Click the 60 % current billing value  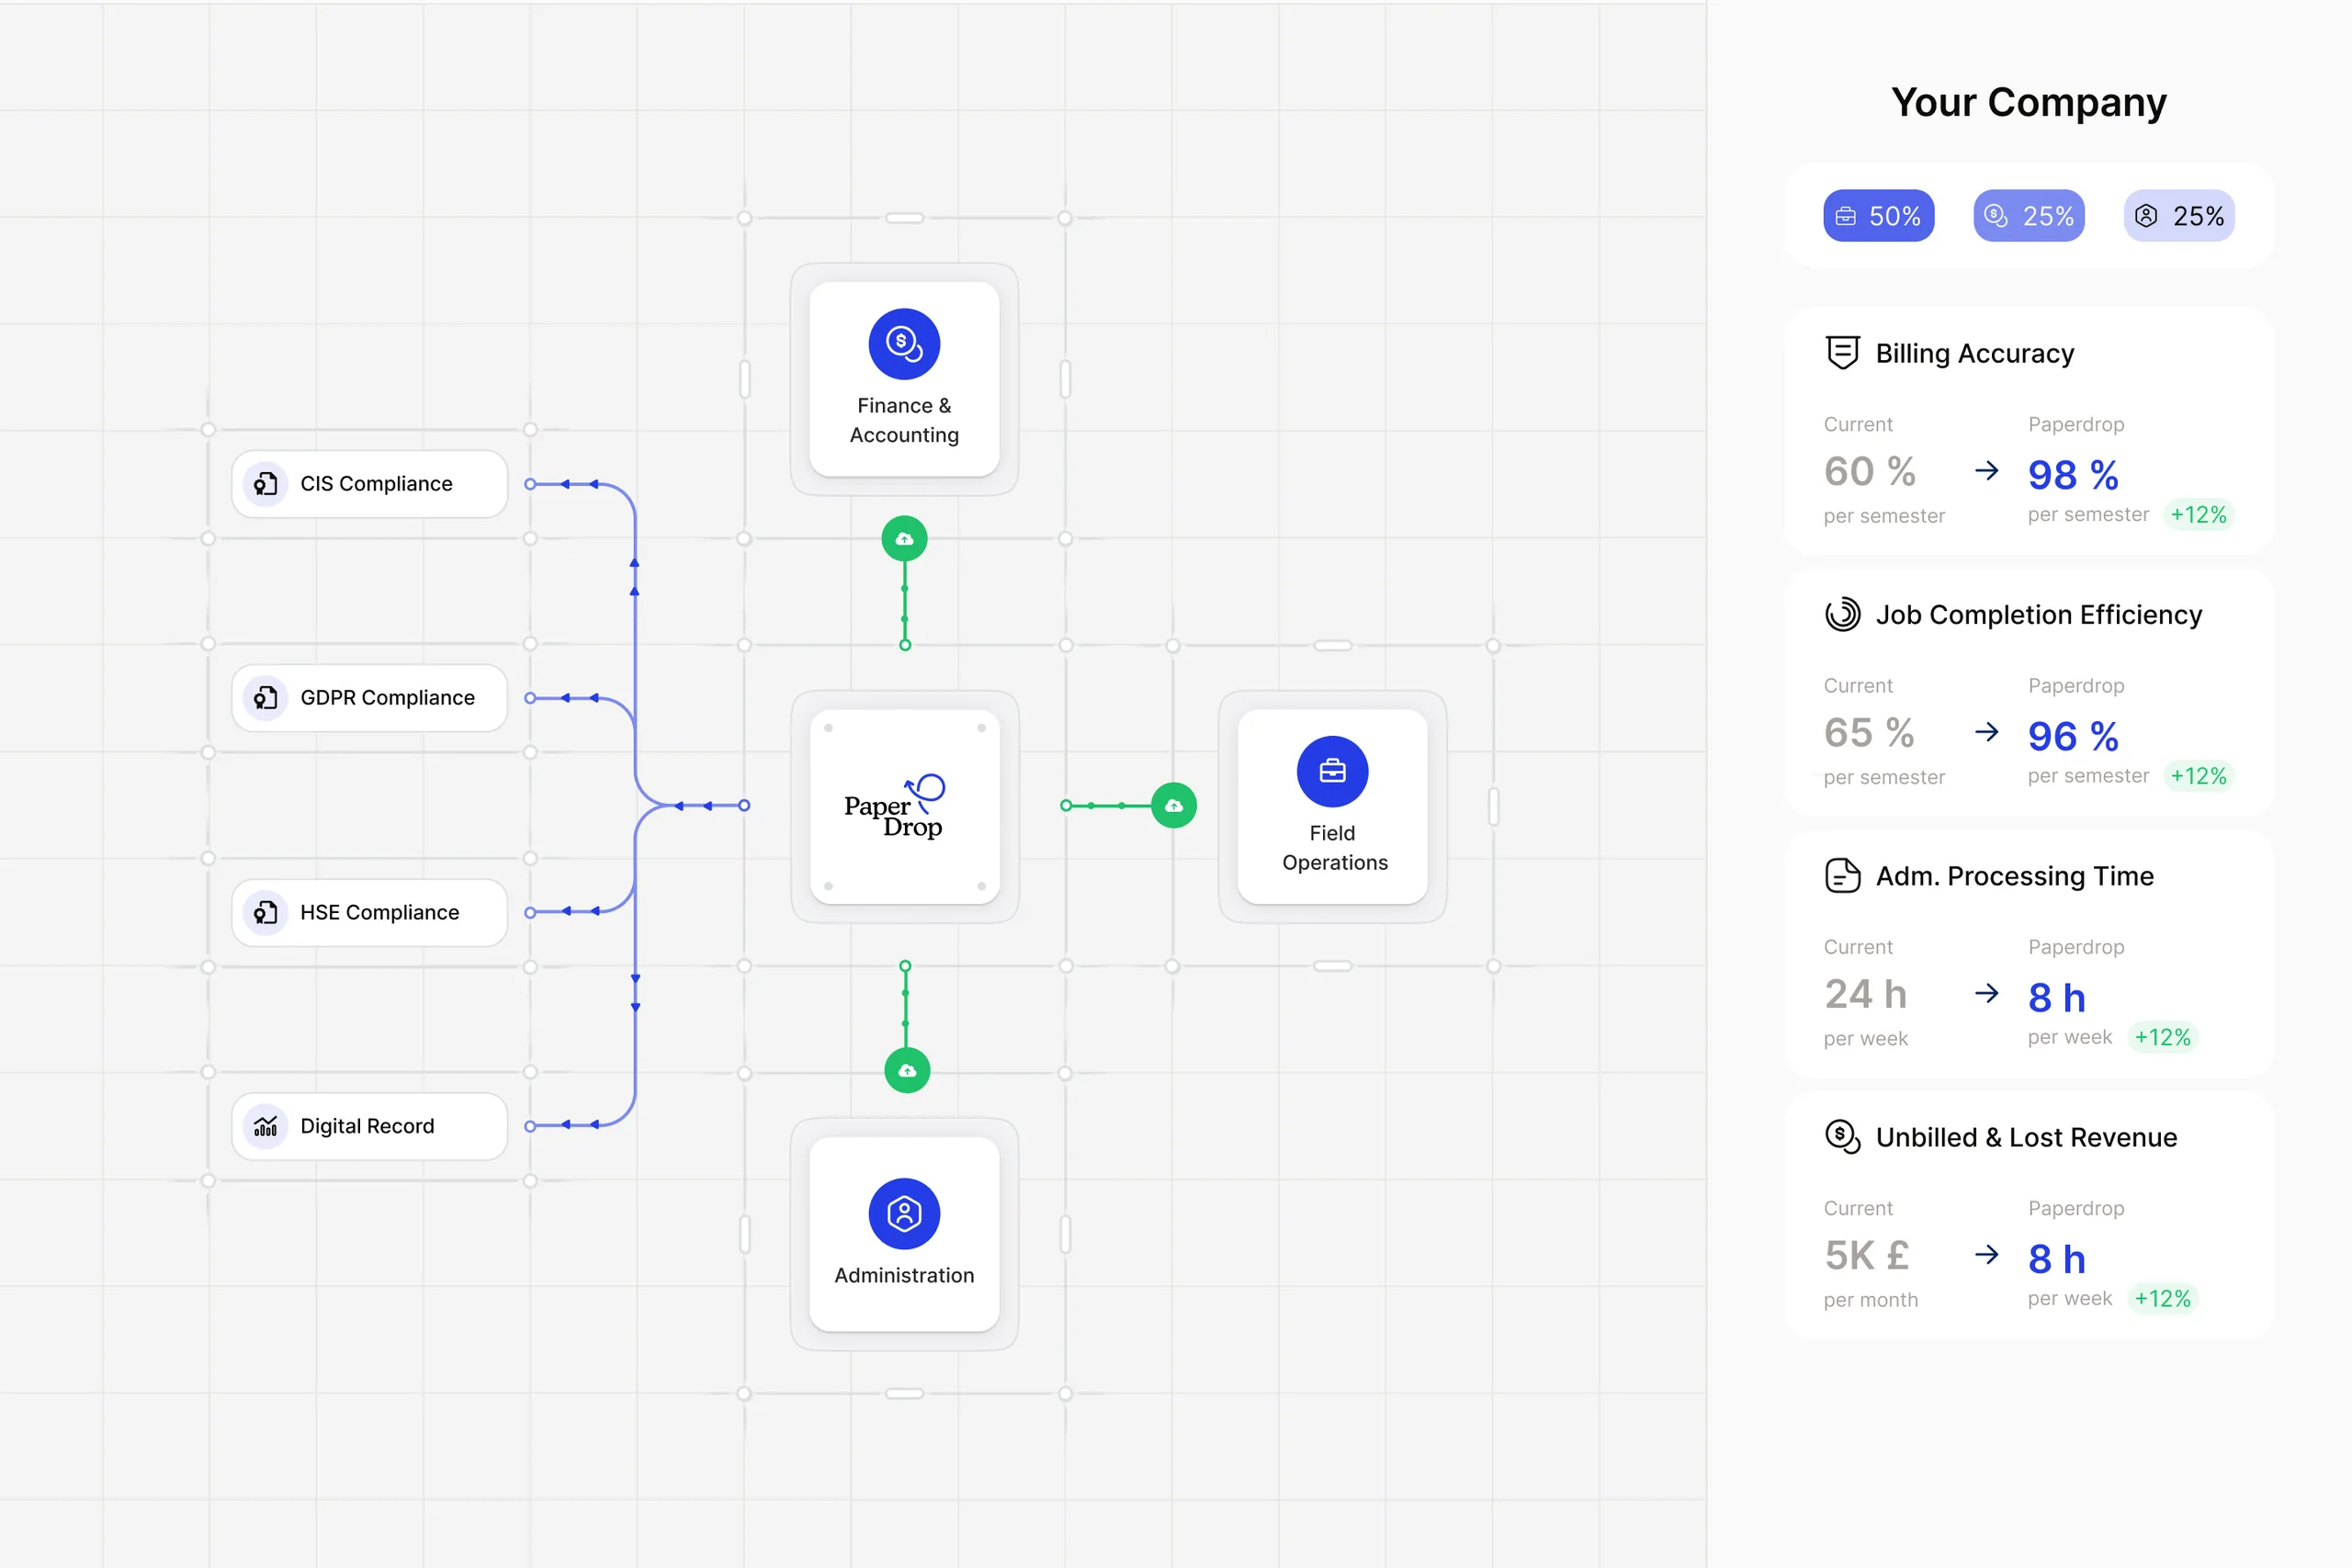[x=1869, y=471]
